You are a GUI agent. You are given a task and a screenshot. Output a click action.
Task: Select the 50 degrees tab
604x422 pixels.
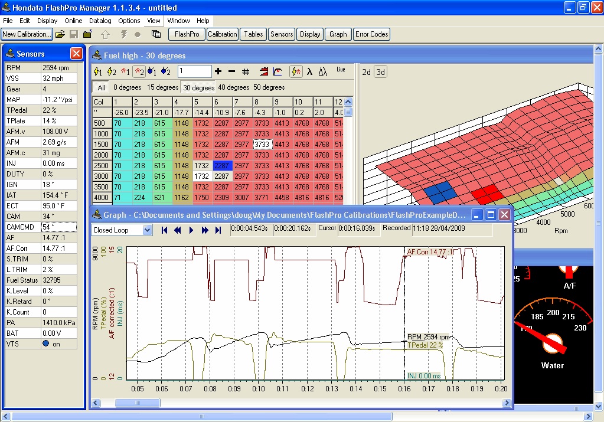click(x=269, y=87)
